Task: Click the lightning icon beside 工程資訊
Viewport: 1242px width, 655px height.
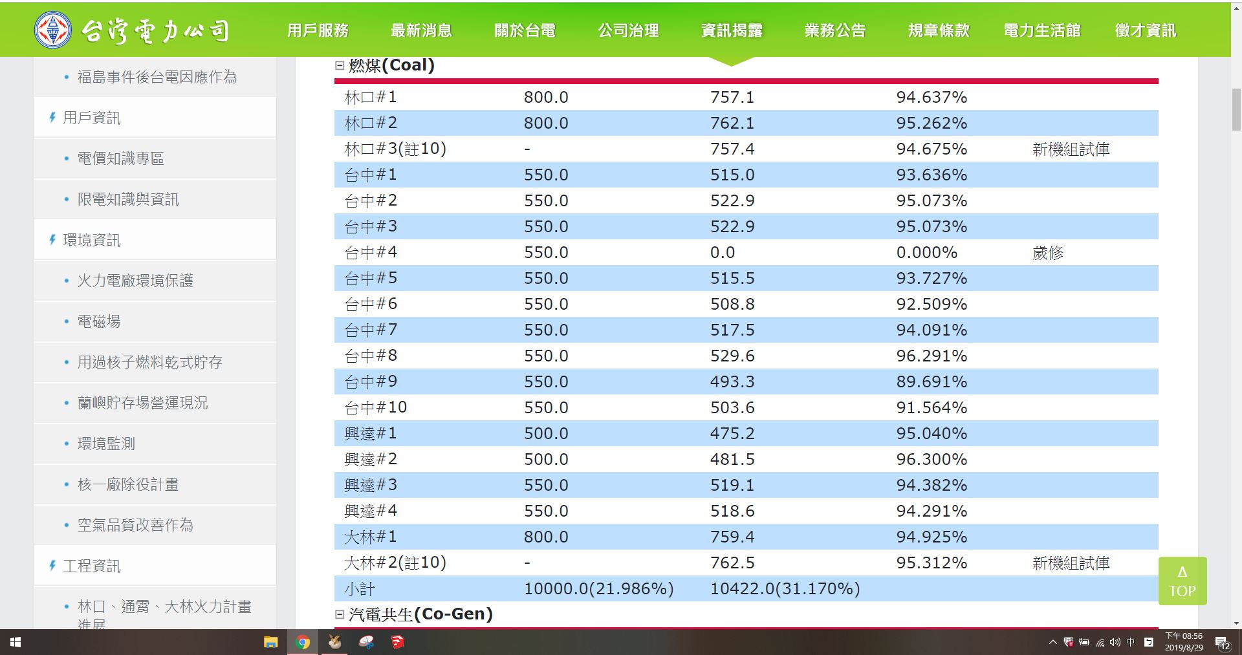Action: 52,565
